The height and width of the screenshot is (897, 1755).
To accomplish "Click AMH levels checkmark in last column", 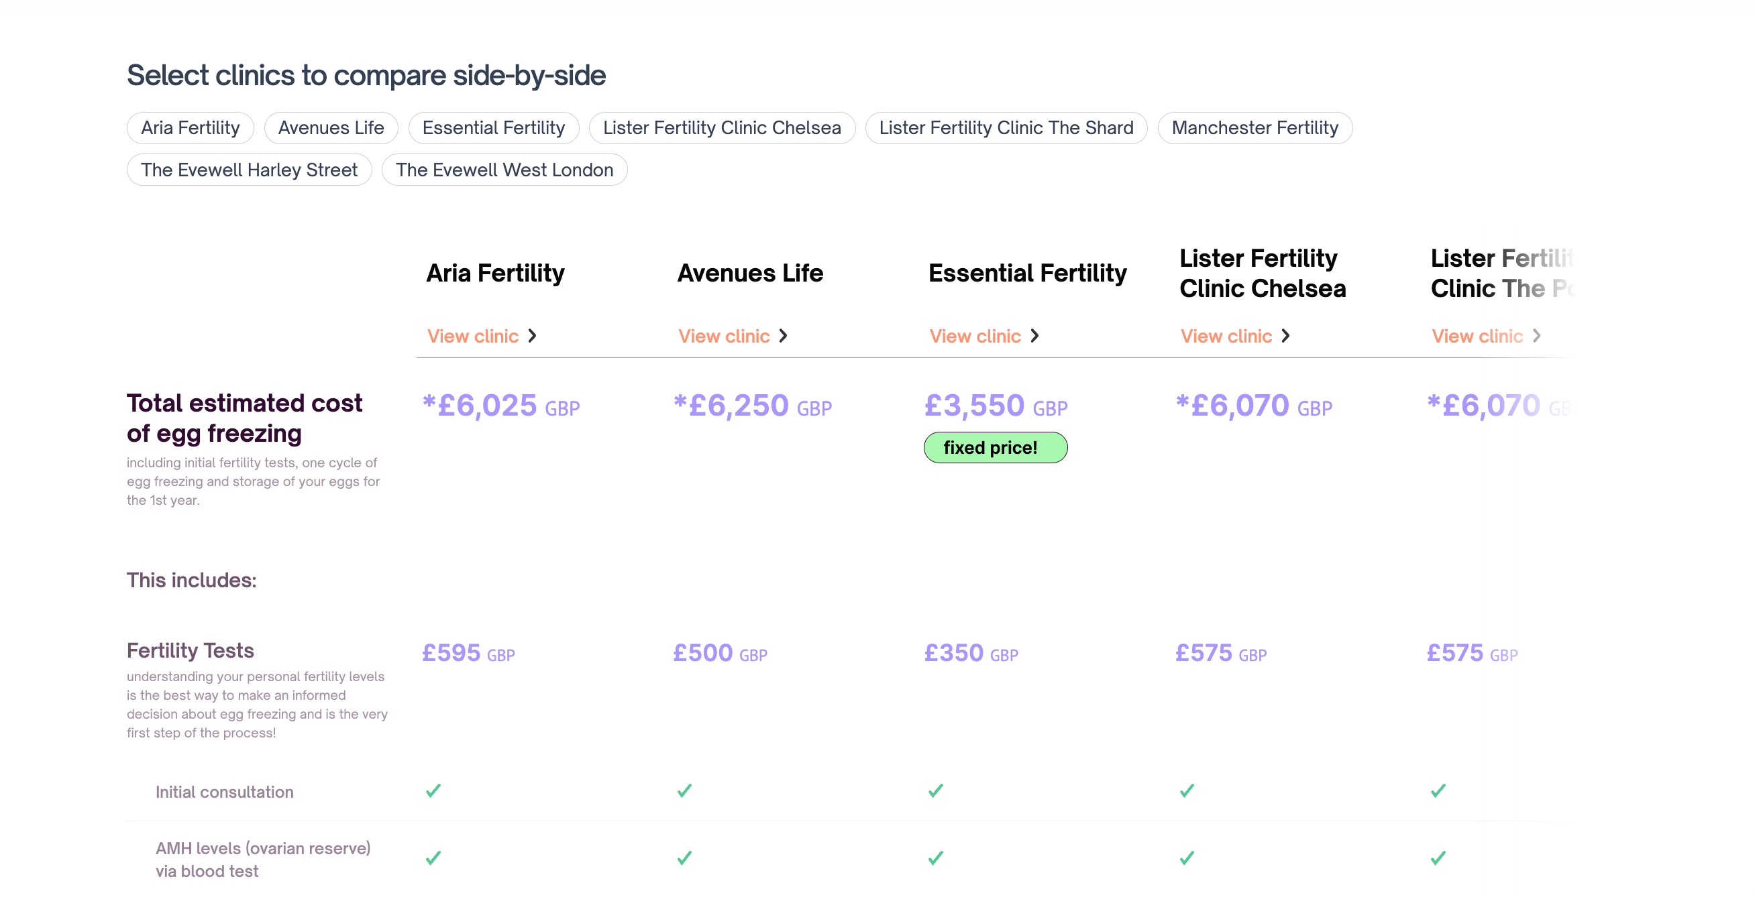I will click(1438, 858).
